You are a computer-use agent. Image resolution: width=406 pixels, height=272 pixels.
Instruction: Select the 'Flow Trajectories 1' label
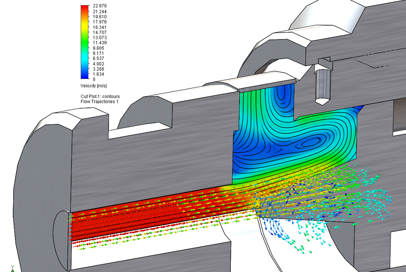pos(99,102)
